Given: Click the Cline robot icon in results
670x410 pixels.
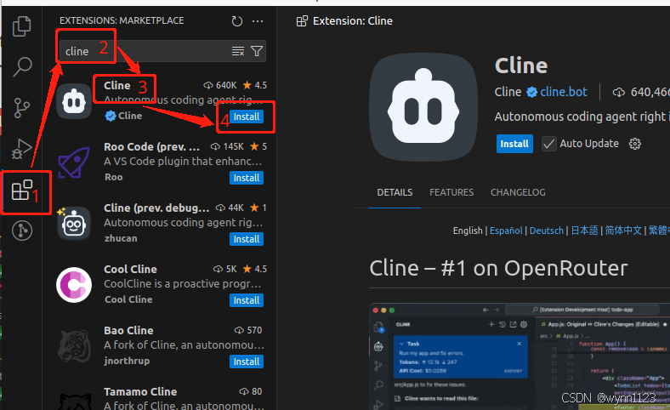Looking at the screenshot, I should coord(74,101).
